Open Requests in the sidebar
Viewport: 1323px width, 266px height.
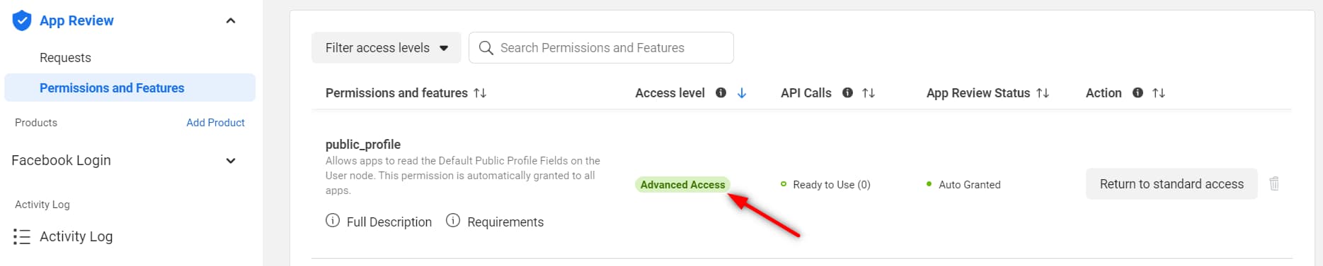point(65,58)
